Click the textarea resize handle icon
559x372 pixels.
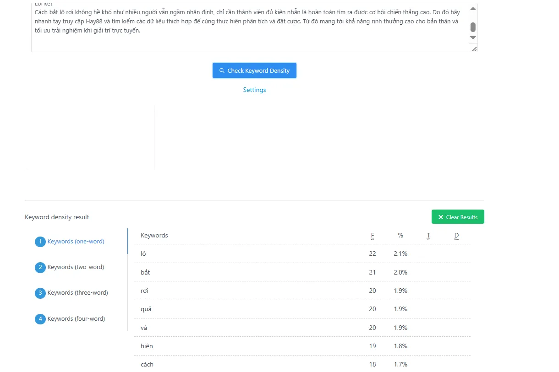pos(474,49)
